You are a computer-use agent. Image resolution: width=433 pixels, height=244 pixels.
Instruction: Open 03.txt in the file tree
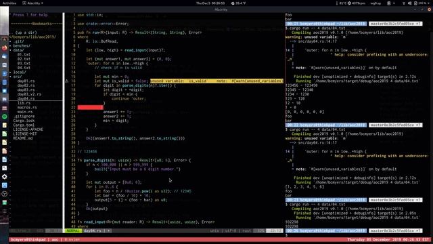tap(24, 64)
